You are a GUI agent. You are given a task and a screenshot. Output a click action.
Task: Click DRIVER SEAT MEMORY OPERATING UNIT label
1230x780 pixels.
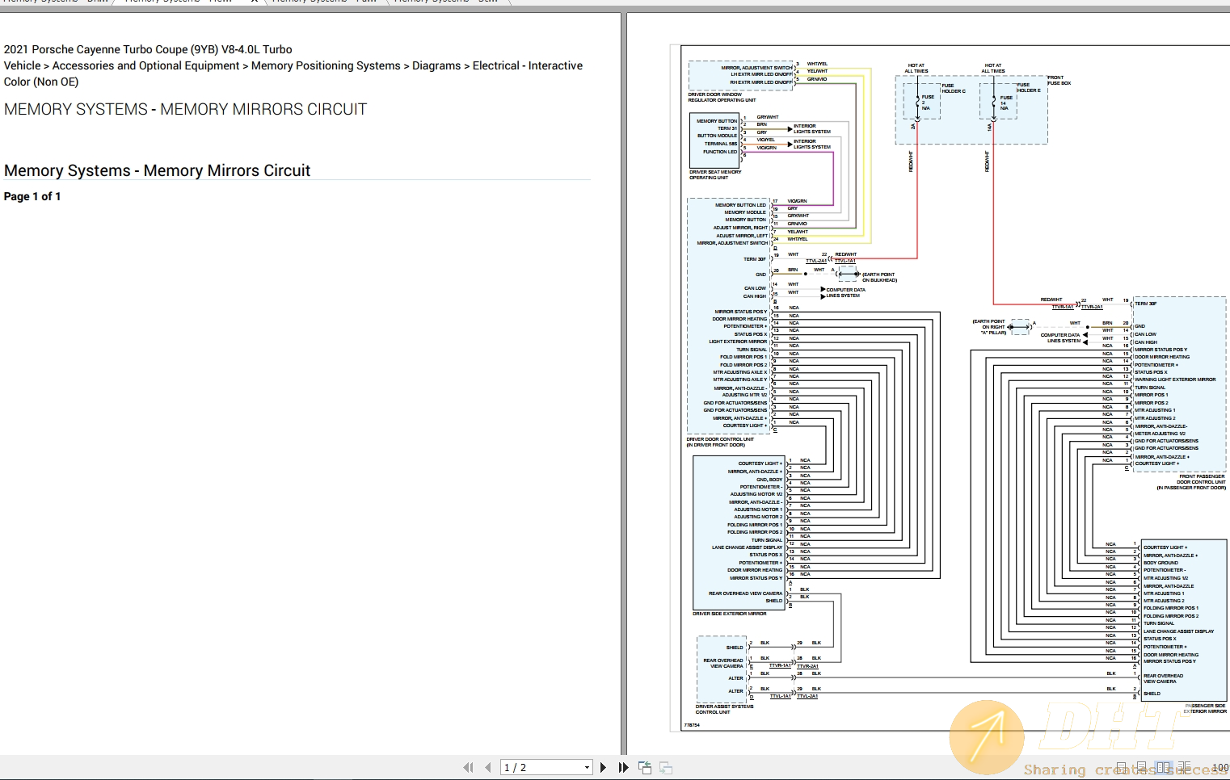(x=715, y=174)
